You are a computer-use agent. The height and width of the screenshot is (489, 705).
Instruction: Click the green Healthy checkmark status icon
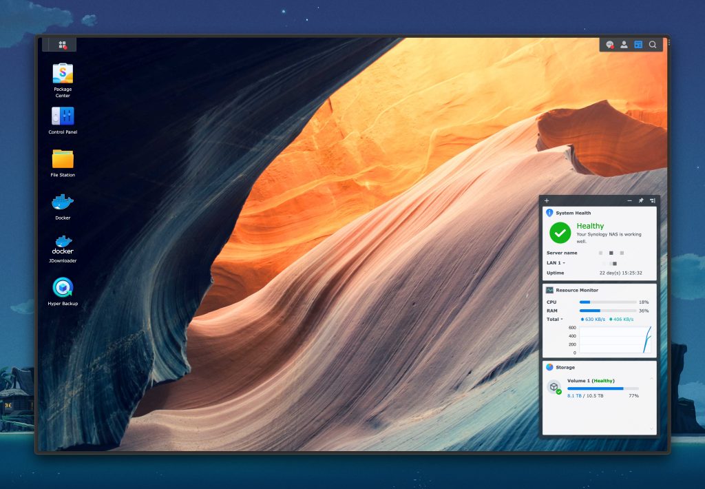(x=560, y=233)
